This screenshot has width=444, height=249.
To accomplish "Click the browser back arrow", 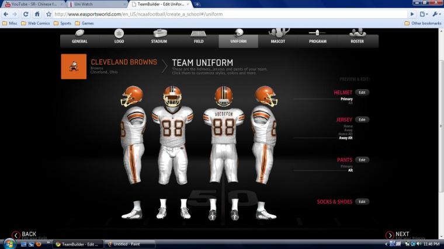I will click(6, 14).
